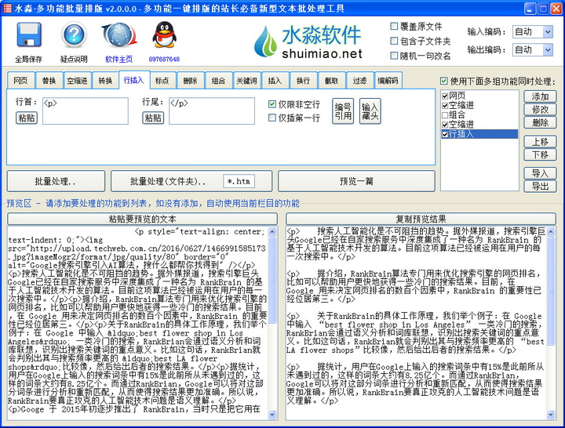Click the 预览一篇 button
This screenshot has height=428, width=565.
(x=356, y=181)
